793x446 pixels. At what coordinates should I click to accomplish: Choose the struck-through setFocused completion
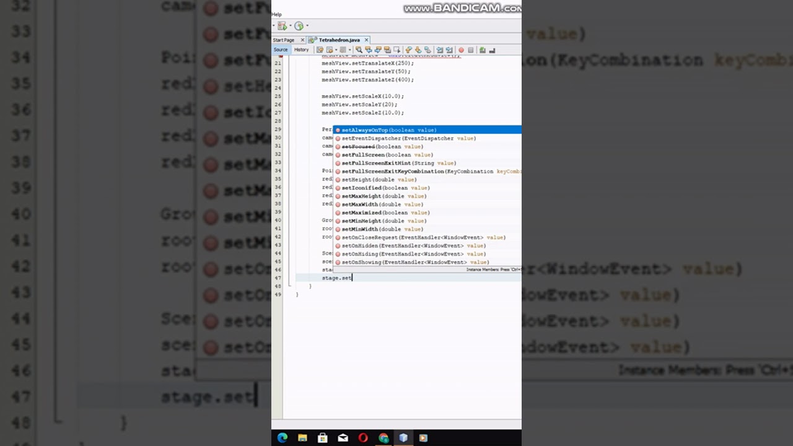coord(427,147)
